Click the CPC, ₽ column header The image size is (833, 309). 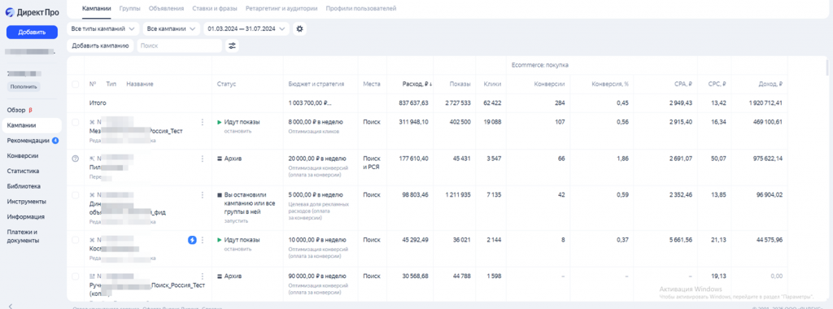click(717, 85)
